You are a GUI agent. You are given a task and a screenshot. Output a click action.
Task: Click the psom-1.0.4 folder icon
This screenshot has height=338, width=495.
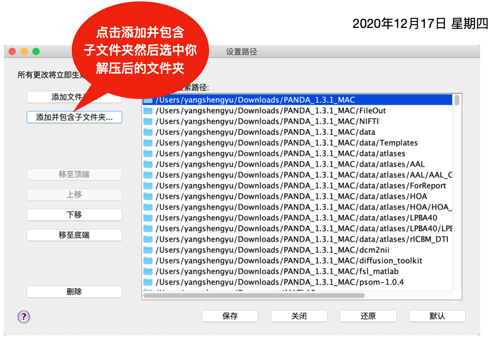pyautogui.click(x=148, y=282)
